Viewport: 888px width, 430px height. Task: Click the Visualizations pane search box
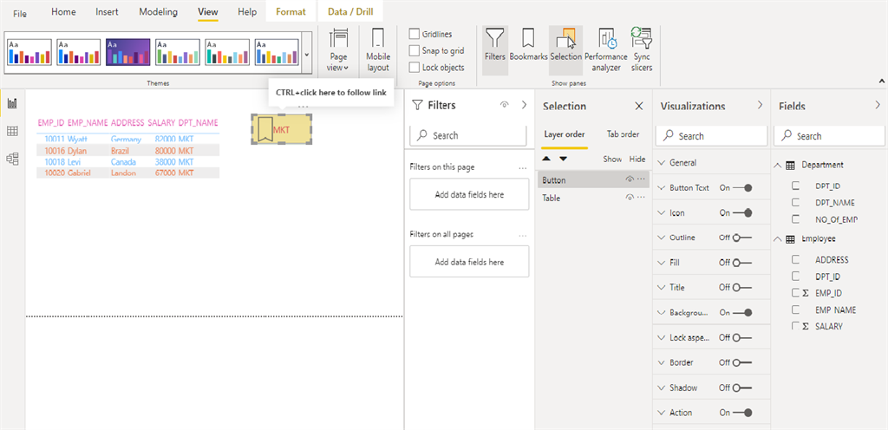(711, 136)
